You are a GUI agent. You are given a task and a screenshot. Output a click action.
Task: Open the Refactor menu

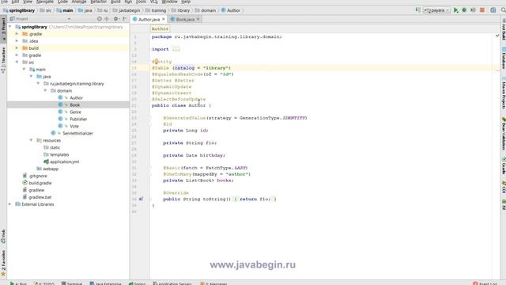pyautogui.click(x=98, y=2)
